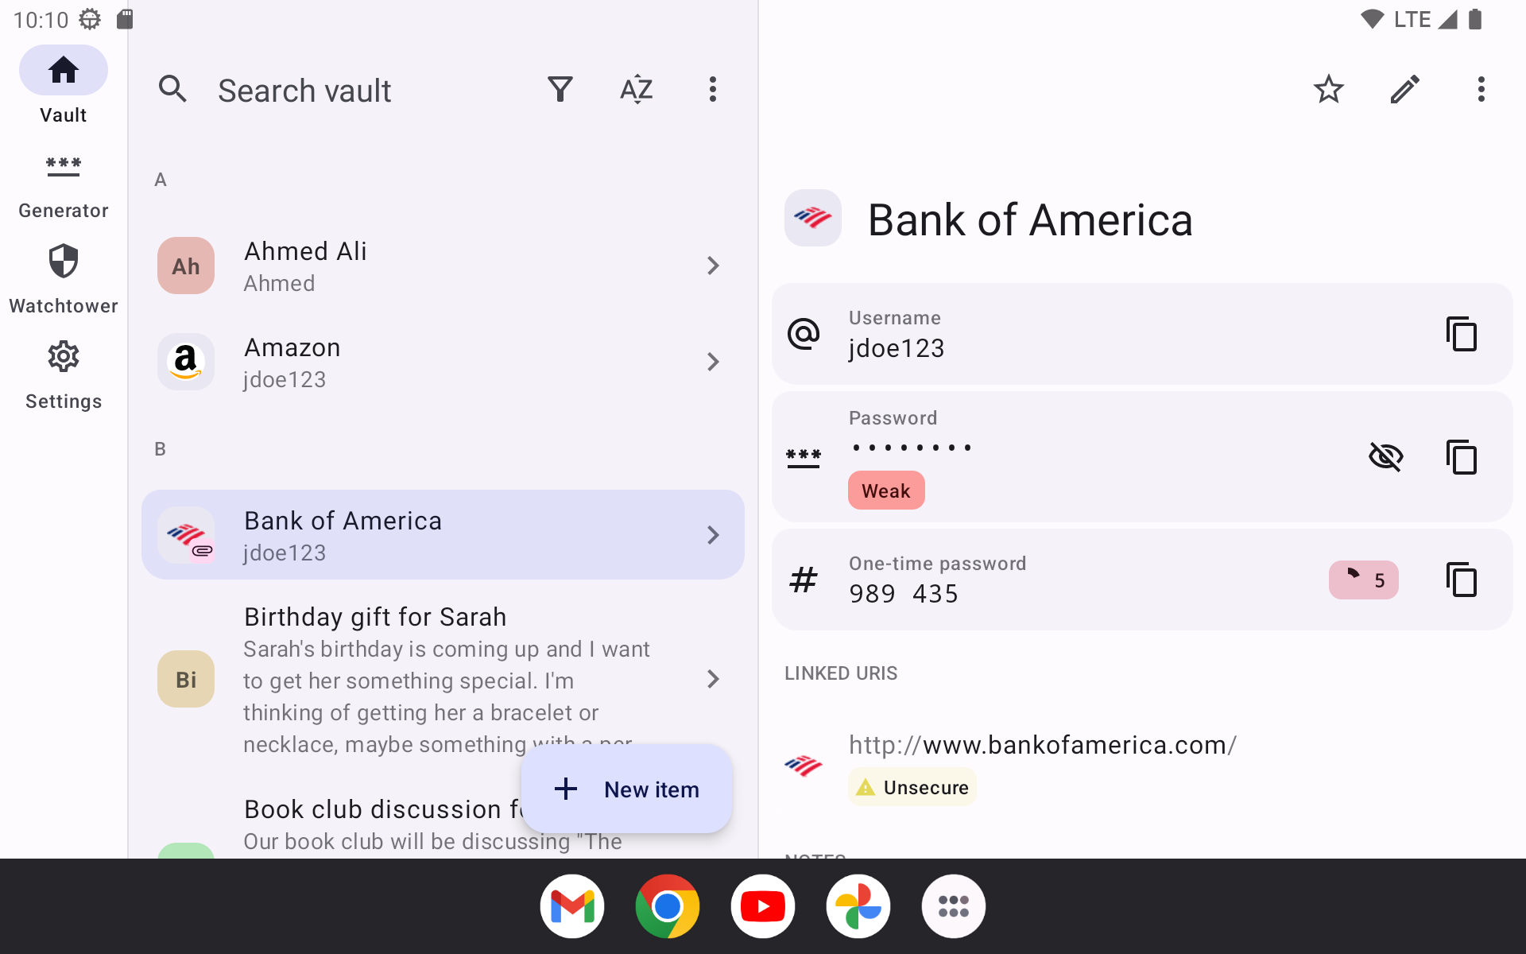Open the vault filter icon
1526x954 pixels.
click(560, 90)
